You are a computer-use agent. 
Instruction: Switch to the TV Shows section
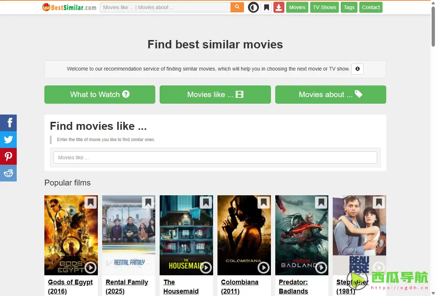(324, 7)
